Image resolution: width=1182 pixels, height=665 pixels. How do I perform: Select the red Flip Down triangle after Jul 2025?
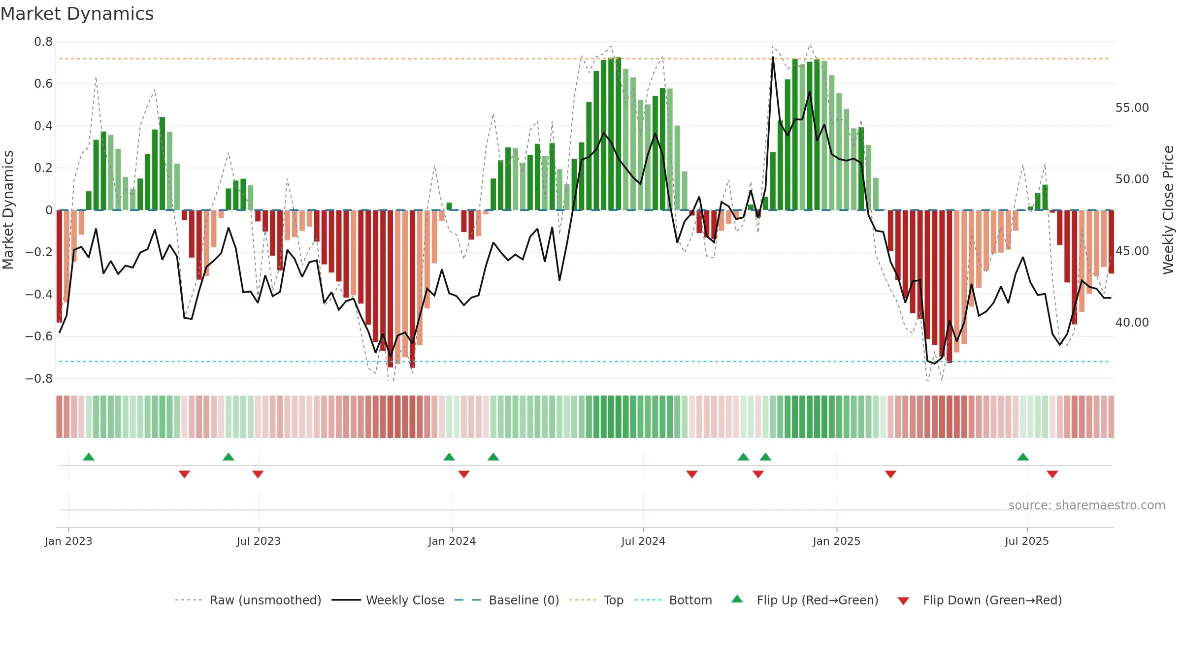pos(1052,474)
